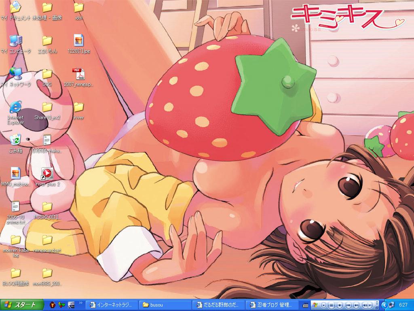The height and width of the screenshot is (311, 414).
Task: Click the keyboard language bar icon
Action: pos(306,305)
